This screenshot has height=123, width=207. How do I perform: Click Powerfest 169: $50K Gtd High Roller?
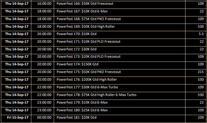tap(86, 26)
